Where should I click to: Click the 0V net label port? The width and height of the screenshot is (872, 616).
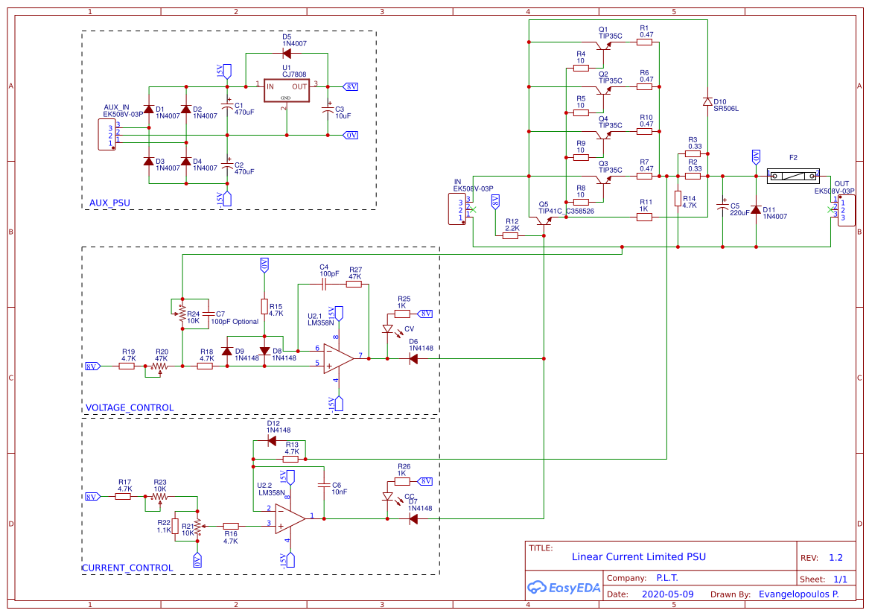click(x=349, y=135)
